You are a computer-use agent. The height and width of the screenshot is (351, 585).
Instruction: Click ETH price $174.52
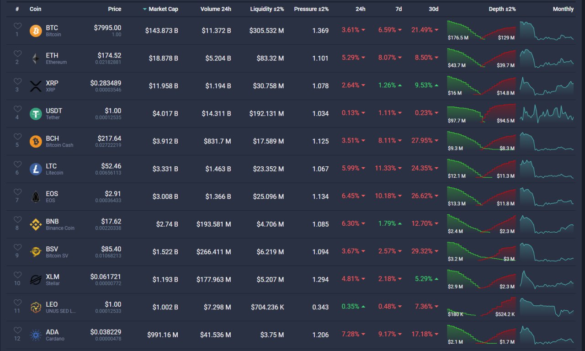[109, 55]
